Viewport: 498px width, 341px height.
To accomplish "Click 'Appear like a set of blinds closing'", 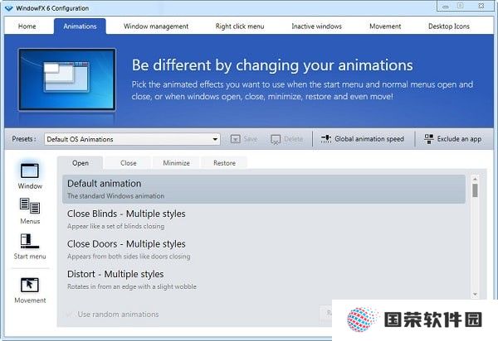I will tap(115, 226).
